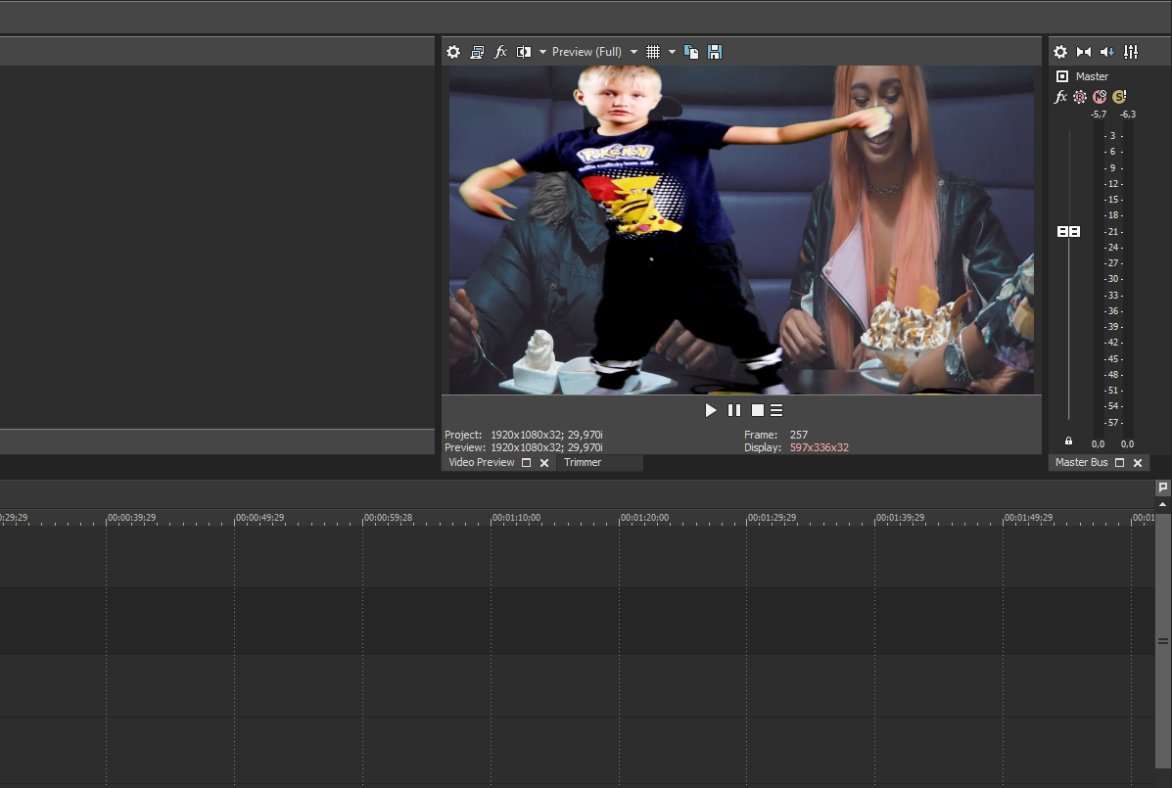The width and height of the screenshot is (1172, 788).
Task: Click the -6,3 right peak value
Action: [1128, 115]
